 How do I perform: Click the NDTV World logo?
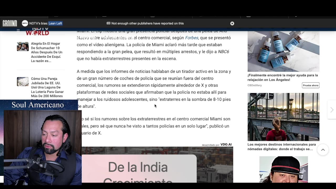pyautogui.click(x=37, y=33)
